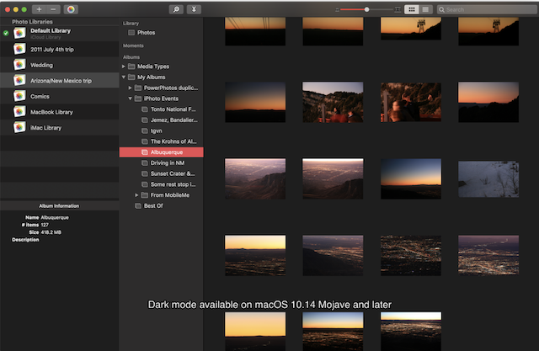This screenshot has width=539, height=351.
Task: Click the add library plus button
Action: (x=39, y=9)
